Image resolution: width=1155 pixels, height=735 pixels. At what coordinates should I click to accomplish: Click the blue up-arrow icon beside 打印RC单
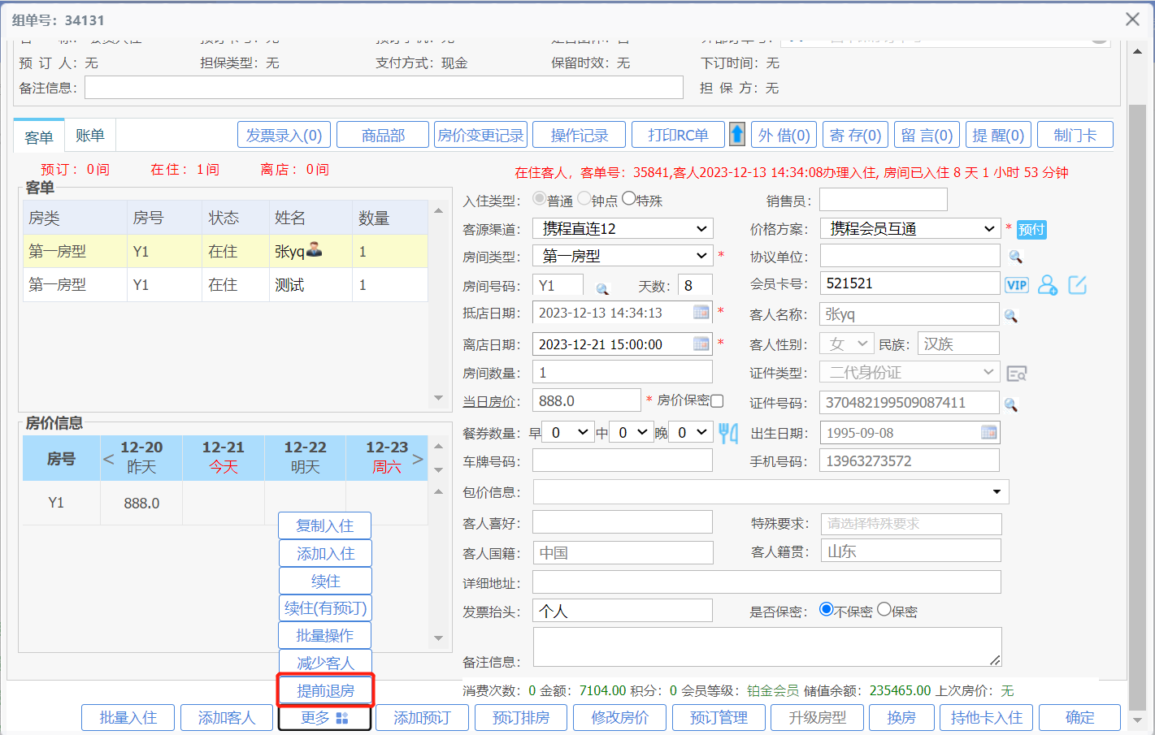pos(737,134)
